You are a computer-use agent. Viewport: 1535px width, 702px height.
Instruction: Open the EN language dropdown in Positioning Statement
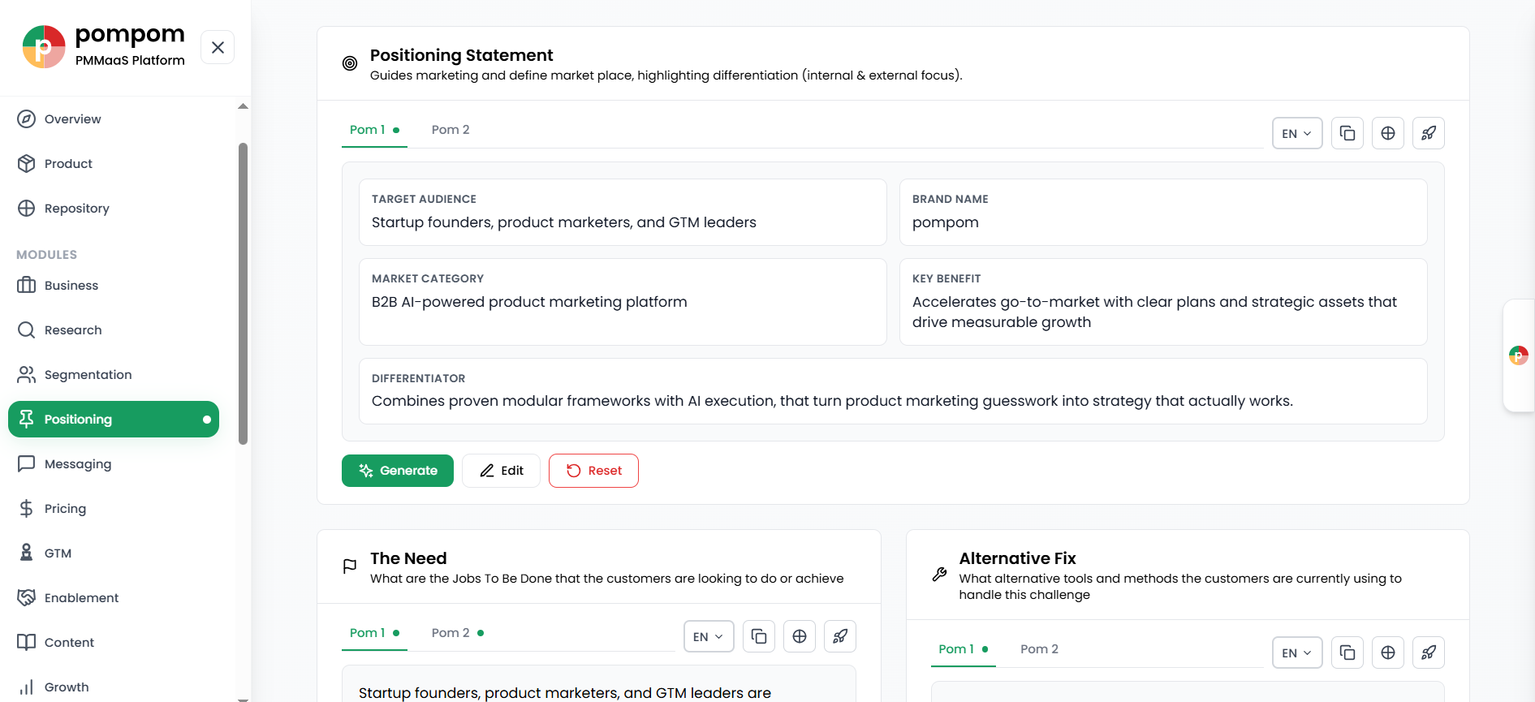1297,133
